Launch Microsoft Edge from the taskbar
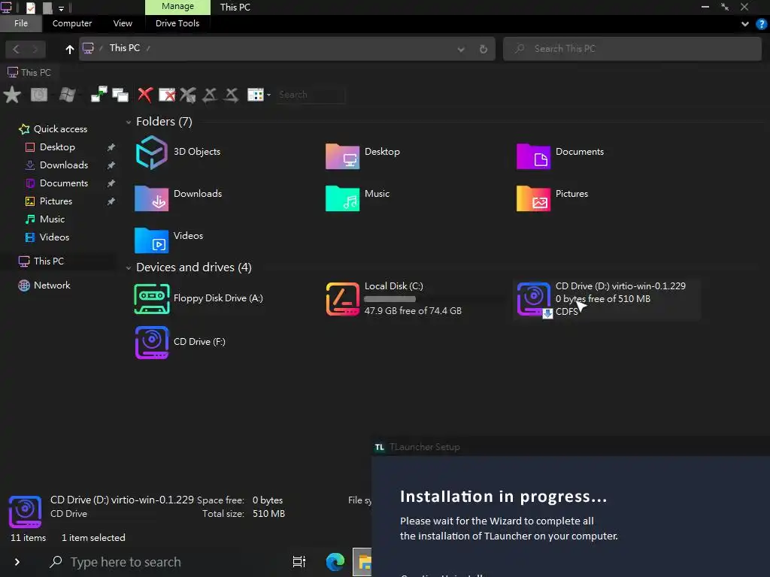Screen dimensions: 770x577 (335, 562)
